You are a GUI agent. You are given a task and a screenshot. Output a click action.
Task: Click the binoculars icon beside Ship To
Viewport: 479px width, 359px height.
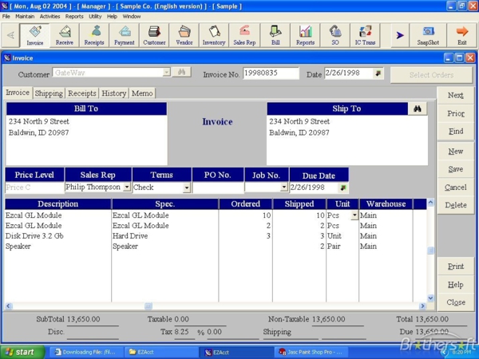417,108
